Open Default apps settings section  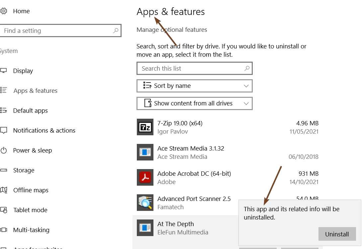point(30,111)
